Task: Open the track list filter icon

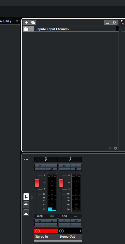Action: coord(108,22)
